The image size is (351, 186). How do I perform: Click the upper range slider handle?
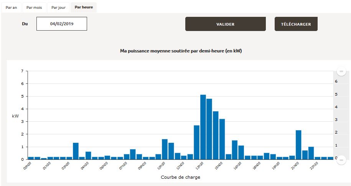tap(341, 71)
